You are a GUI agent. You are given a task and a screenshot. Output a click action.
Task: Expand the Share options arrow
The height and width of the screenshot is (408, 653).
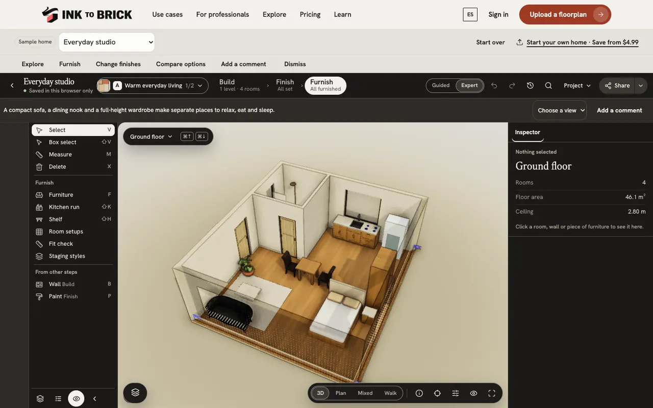tap(641, 86)
